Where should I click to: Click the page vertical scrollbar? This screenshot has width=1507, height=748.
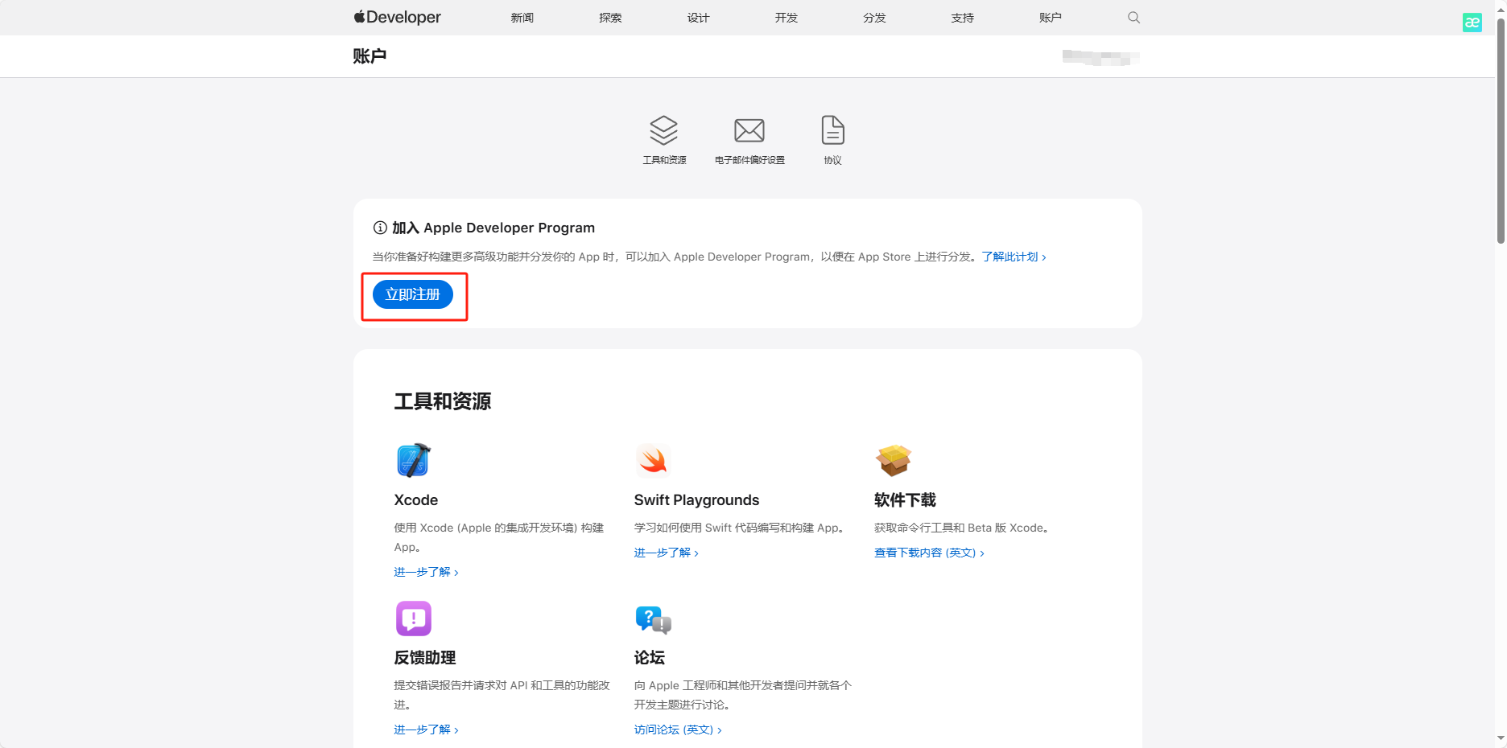(x=1501, y=129)
